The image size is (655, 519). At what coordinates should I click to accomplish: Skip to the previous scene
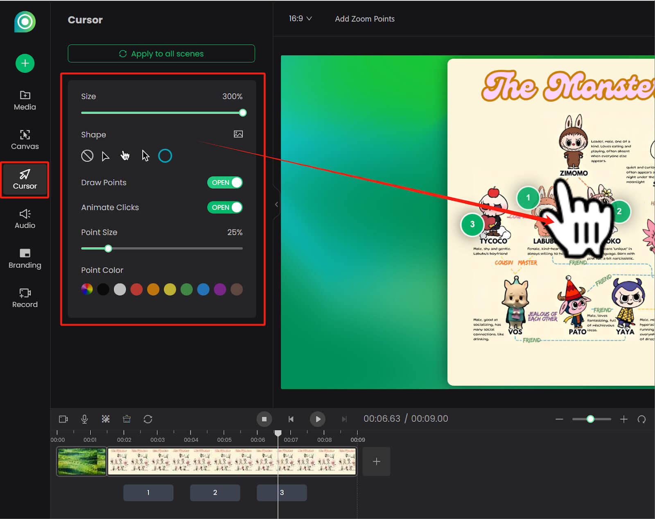pos(291,419)
